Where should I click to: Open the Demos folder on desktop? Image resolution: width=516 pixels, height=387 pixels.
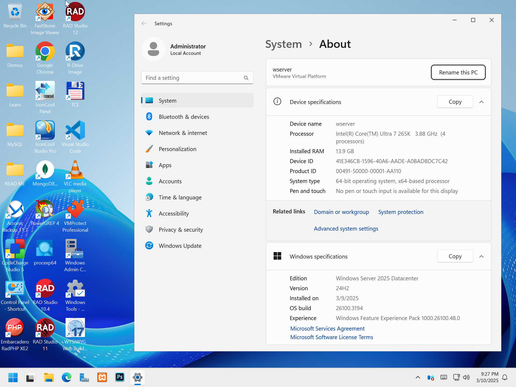click(x=15, y=55)
